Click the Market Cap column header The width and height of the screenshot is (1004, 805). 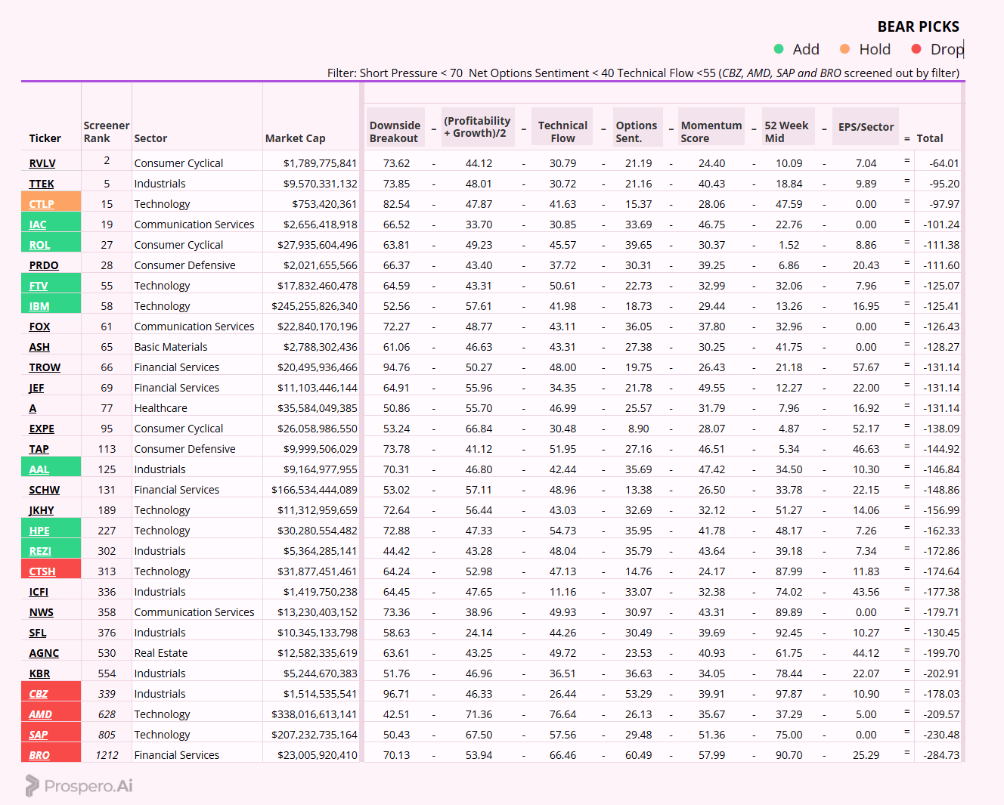(x=296, y=138)
